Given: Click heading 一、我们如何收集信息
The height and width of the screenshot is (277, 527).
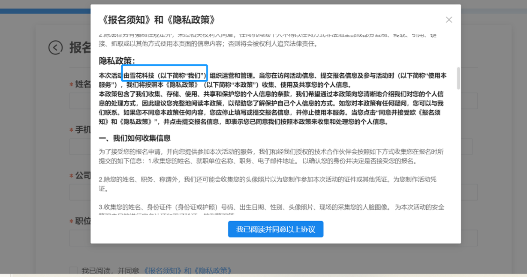Looking at the screenshot, I should [135, 138].
